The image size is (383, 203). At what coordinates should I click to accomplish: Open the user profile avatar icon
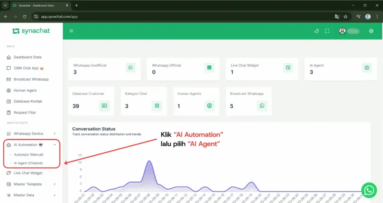point(342,31)
